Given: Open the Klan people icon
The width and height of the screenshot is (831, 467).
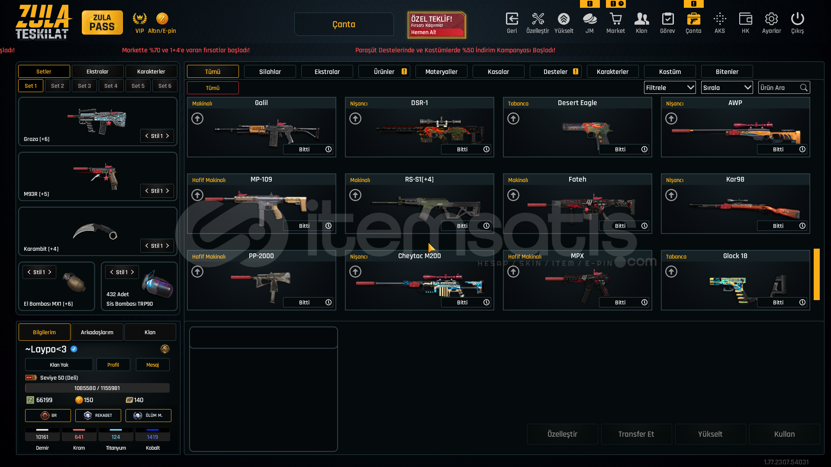Looking at the screenshot, I should (x=641, y=19).
